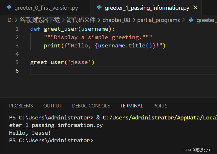The height and width of the screenshot is (154, 217).
Task: Open the PORTS panel tab
Action: [x=160, y=106]
